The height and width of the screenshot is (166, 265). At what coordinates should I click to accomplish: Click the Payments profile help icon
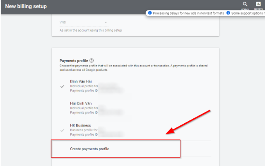tap(92, 61)
